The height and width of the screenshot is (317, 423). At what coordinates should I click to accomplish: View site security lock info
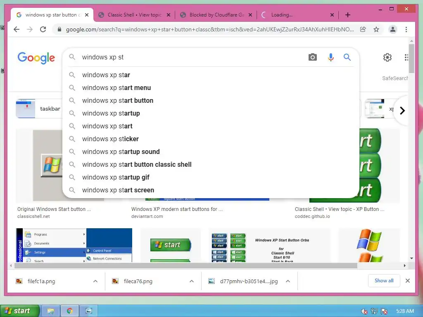(x=59, y=29)
